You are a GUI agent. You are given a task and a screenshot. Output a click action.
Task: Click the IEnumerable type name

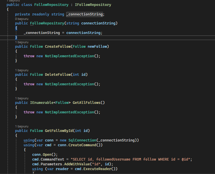click(x=42, y=103)
